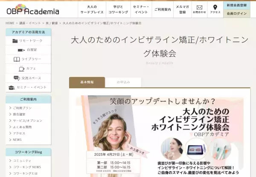
Task: Click the event banner image
Action: (x=160, y=136)
